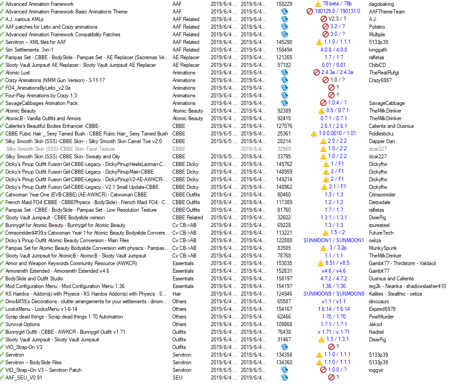Click the warning icon beside Atomic Beauty 0.5 / 0.7.1
This screenshot has height=384, width=450.
tap(321, 110)
